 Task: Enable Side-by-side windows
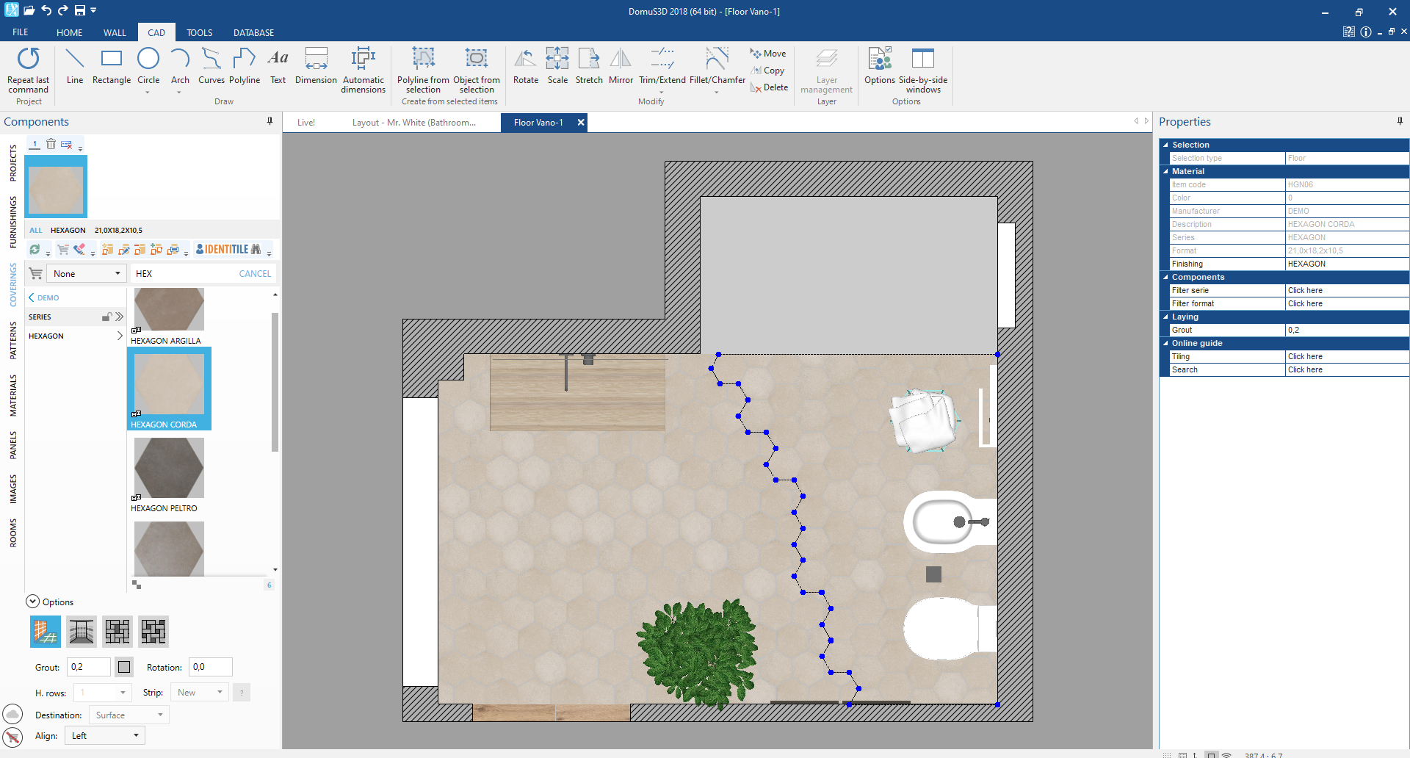(923, 71)
